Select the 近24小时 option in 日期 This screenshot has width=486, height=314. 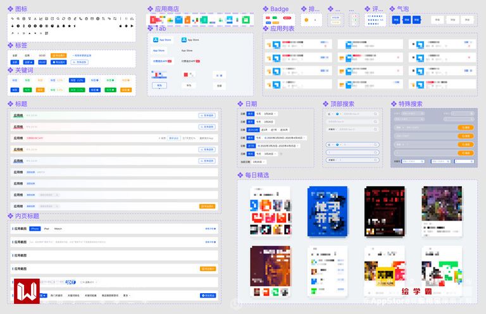(253, 130)
